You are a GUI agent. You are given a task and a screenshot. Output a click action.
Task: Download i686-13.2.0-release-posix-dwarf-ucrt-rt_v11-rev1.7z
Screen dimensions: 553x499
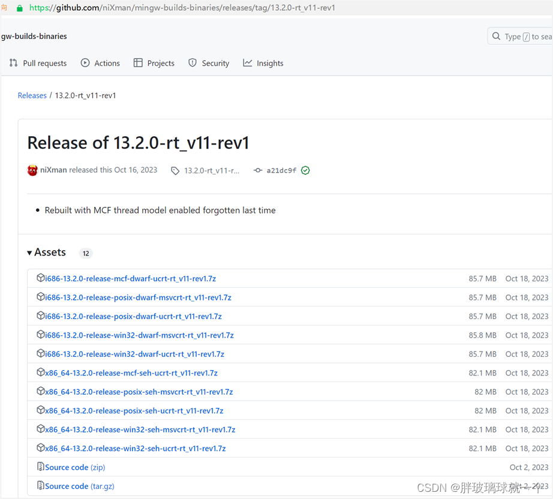pyautogui.click(x=133, y=316)
